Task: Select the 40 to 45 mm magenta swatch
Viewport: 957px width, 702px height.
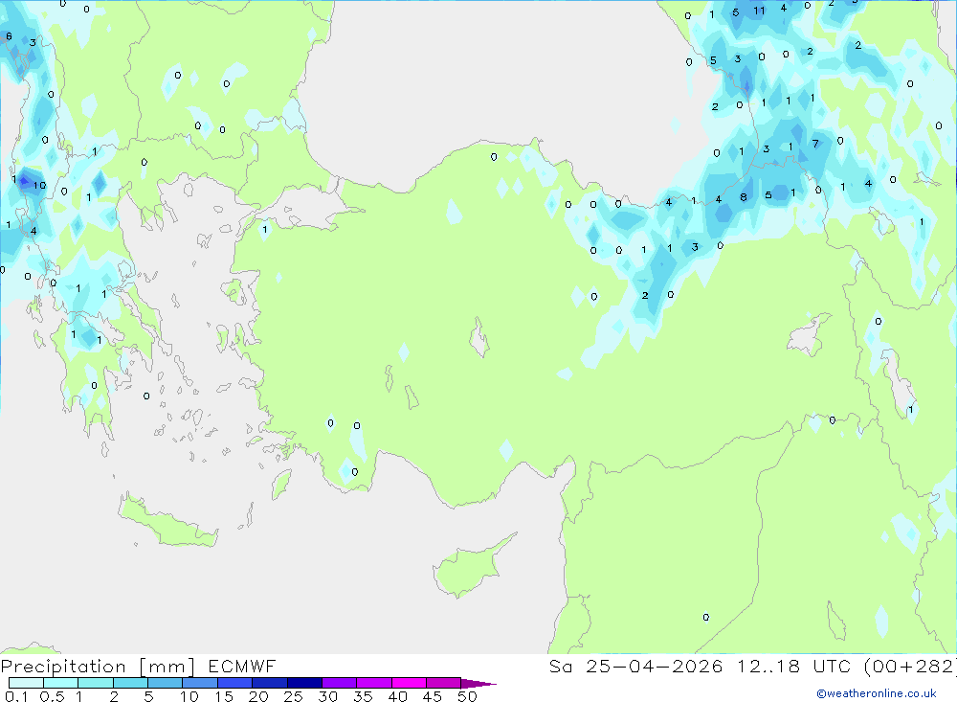Action: (x=409, y=683)
